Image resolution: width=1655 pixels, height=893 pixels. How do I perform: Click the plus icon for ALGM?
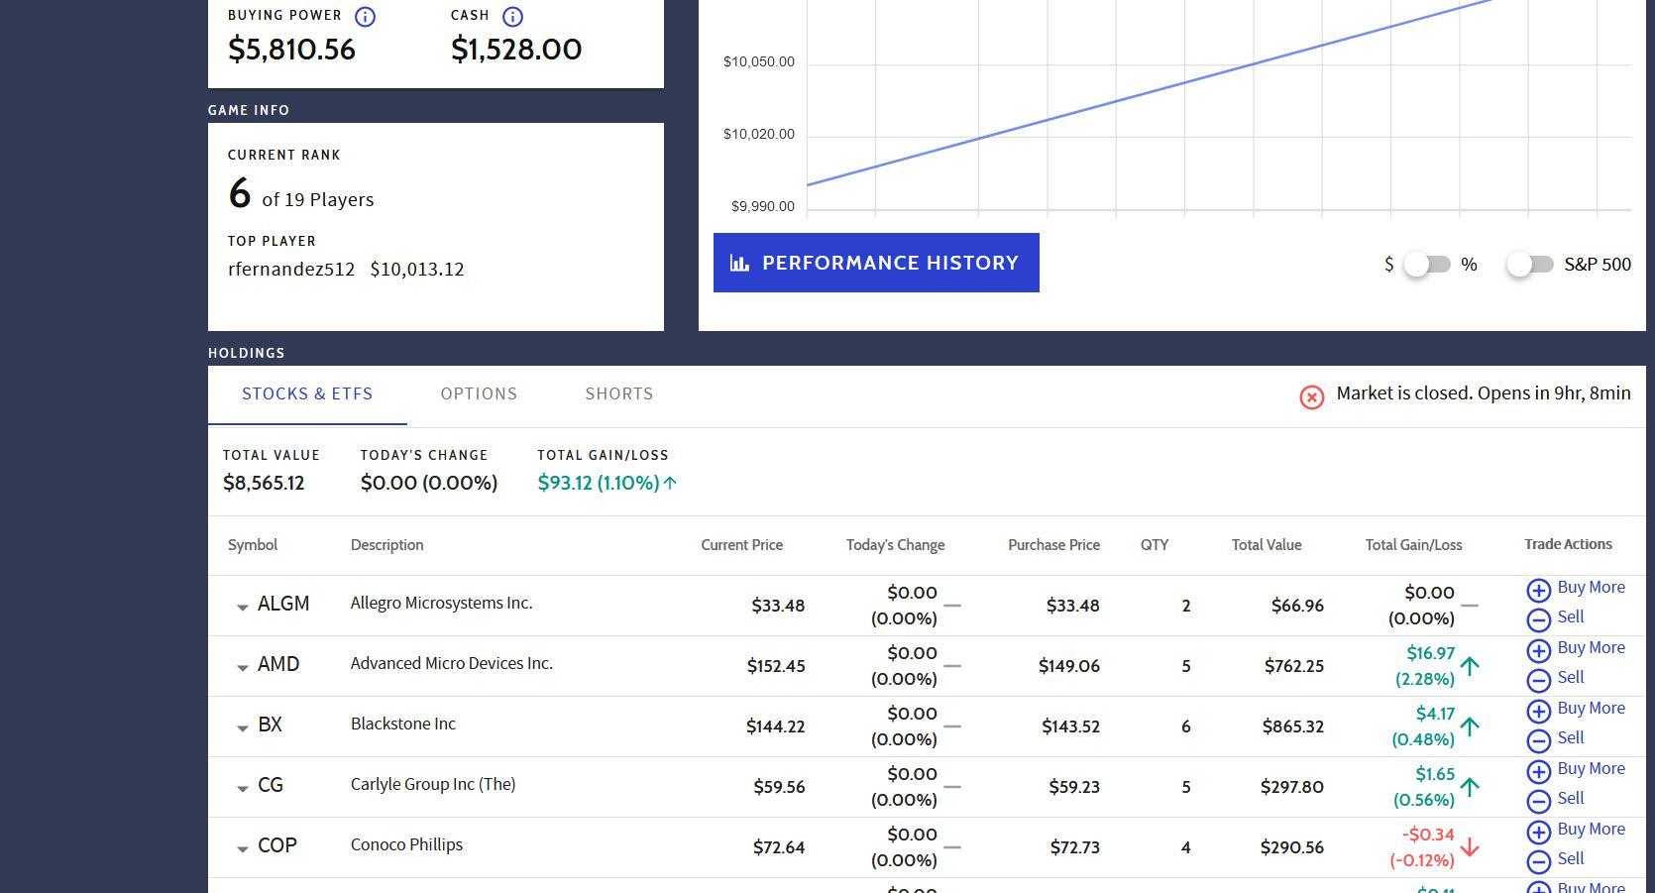coord(1538,591)
